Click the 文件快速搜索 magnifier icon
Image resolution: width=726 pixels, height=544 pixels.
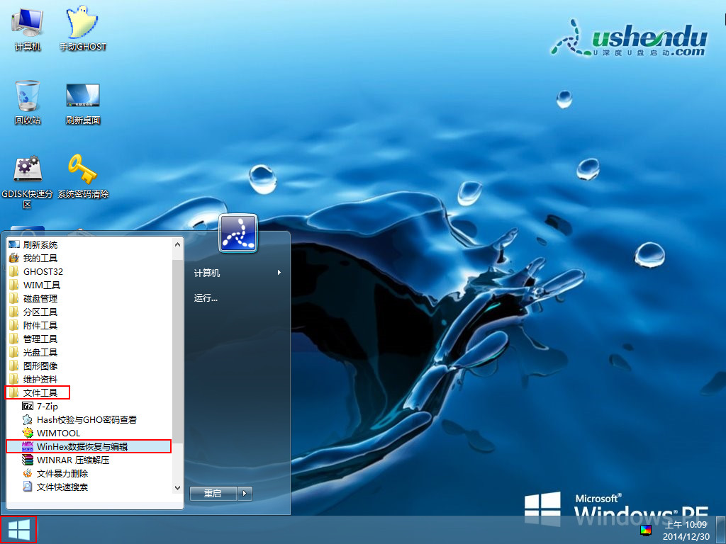click(x=28, y=487)
